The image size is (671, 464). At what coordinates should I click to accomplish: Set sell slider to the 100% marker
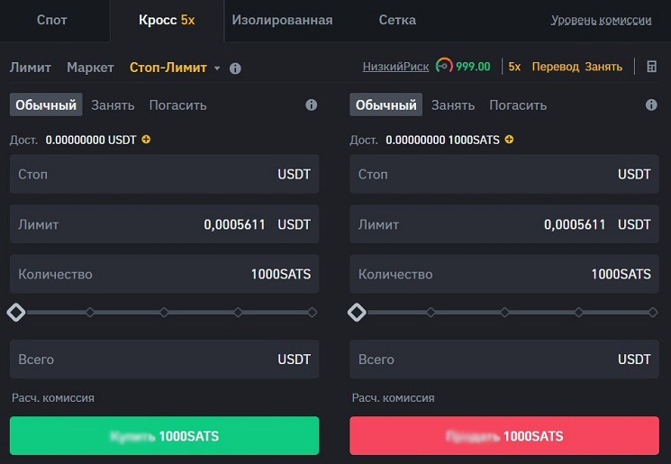tap(653, 312)
